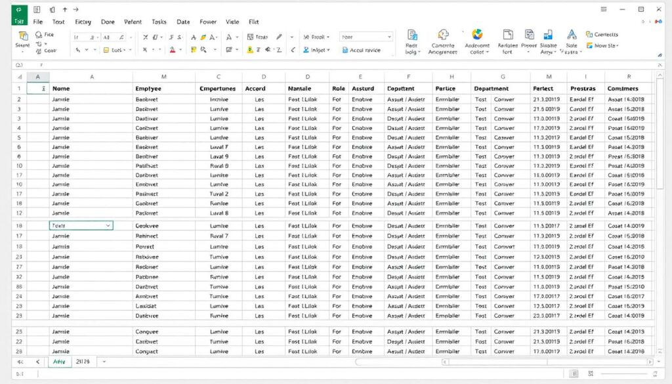
Task: Open the sheet tab list dropdown arrow
Action: coord(104,362)
